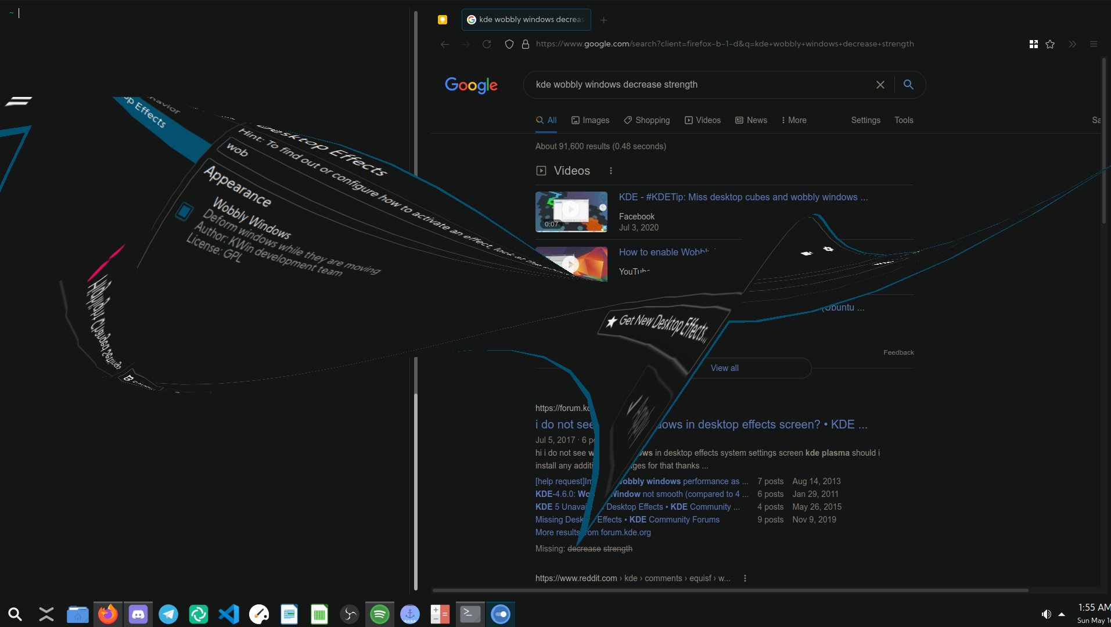Switch to Firefox in the taskbar
Image resolution: width=1111 pixels, height=627 pixels.
[107, 614]
